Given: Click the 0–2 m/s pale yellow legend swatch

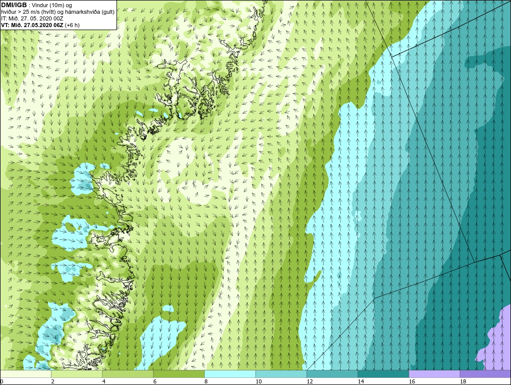Looking at the screenshot, I should point(26,374).
